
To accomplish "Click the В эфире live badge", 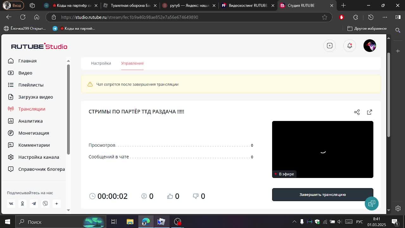I will (x=284, y=174).
